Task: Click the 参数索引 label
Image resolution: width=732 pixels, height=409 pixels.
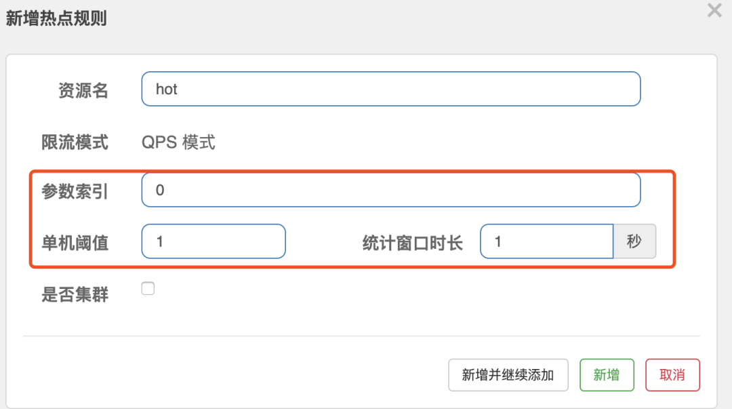Action: [x=75, y=191]
